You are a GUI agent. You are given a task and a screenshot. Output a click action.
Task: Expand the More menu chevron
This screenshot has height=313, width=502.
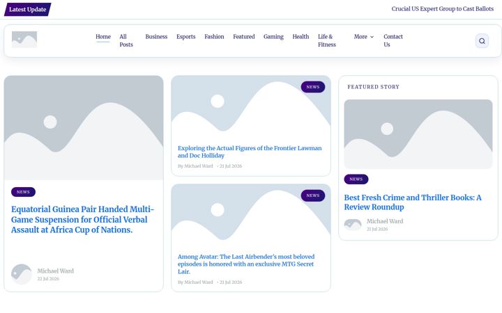click(x=372, y=37)
